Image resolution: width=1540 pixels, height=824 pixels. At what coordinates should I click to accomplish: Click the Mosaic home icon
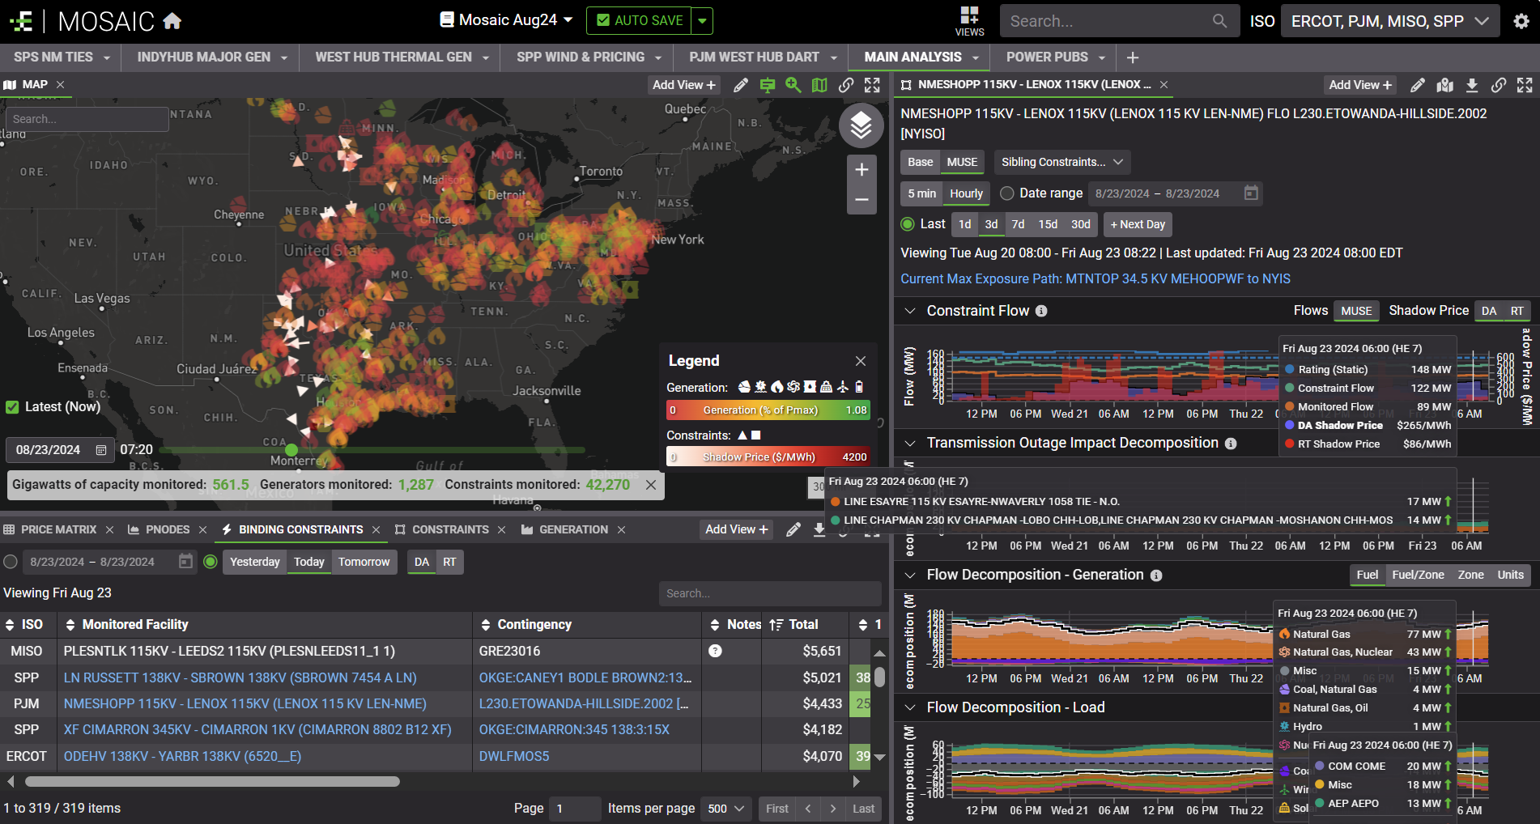(172, 21)
